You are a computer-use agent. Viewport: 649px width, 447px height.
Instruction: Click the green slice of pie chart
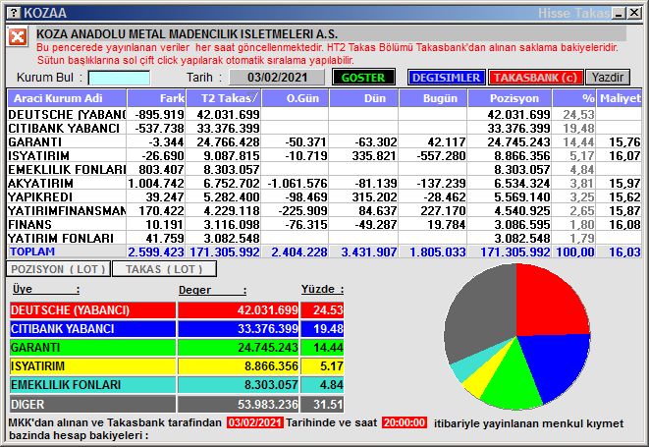(x=512, y=381)
